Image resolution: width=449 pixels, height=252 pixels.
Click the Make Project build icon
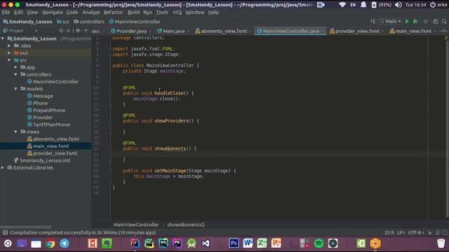coord(373,21)
